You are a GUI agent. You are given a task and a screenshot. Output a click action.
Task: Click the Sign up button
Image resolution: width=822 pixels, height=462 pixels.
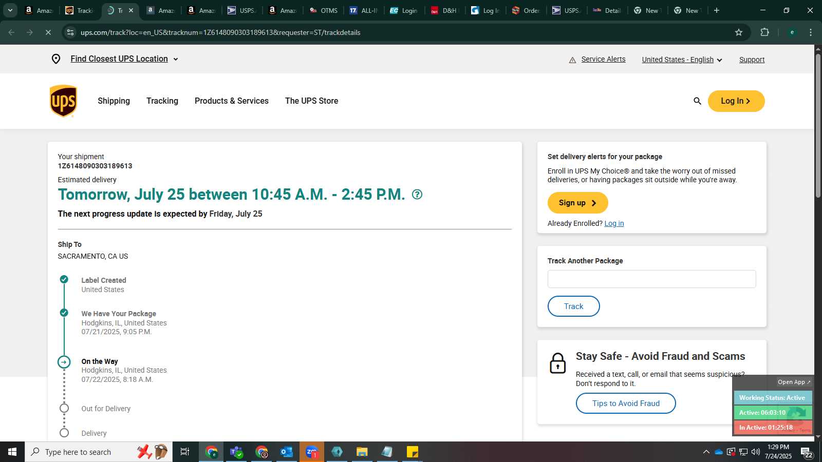(x=577, y=203)
